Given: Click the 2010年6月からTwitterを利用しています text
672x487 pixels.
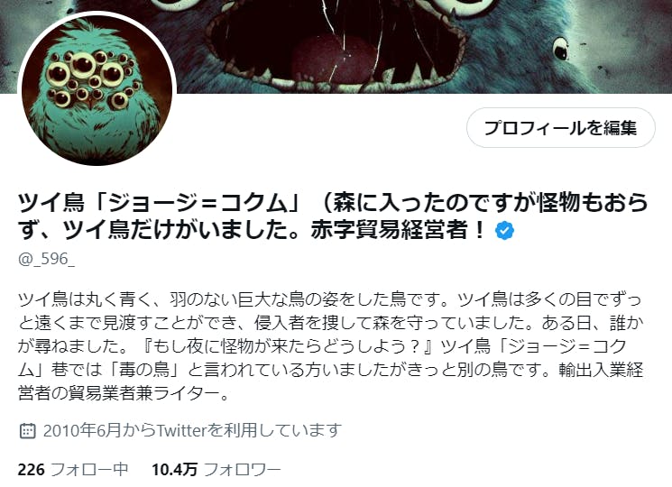Looking at the screenshot, I should coord(192,430).
